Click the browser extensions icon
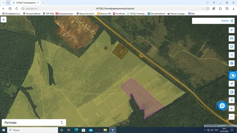The height and width of the screenshot is (133, 237). [x=220, y=8]
